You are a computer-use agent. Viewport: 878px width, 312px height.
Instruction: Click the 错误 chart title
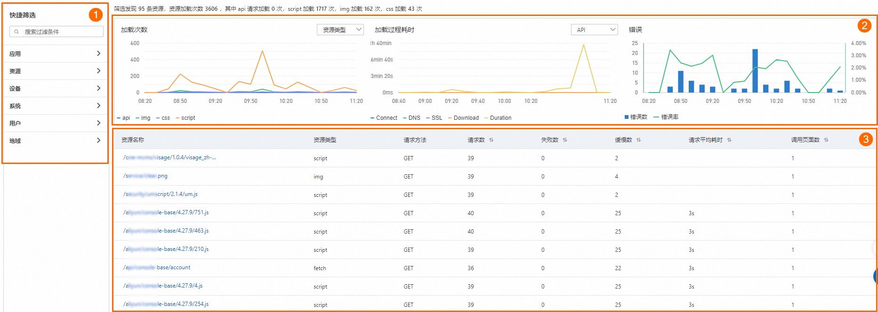coord(636,30)
